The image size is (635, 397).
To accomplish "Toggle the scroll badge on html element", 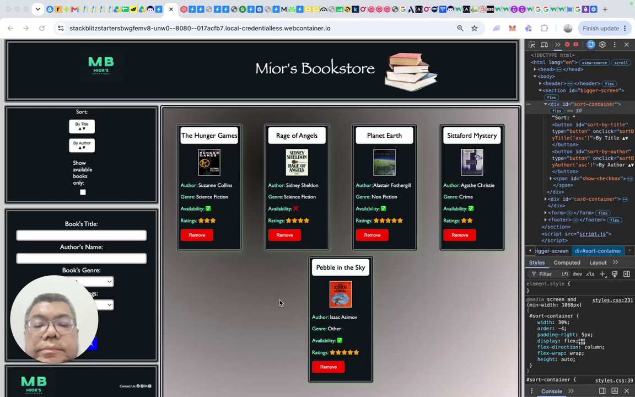I will [x=621, y=63].
